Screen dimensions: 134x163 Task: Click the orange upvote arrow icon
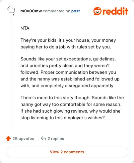pos(8,139)
